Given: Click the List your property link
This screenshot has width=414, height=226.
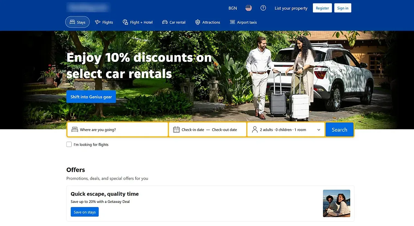Looking at the screenshot, I should click(x=291, y=8).
